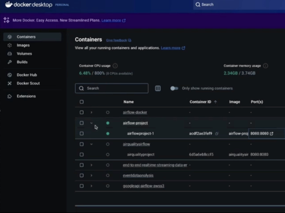Click the Docker Scout icon in sidebar

point(10,83)
